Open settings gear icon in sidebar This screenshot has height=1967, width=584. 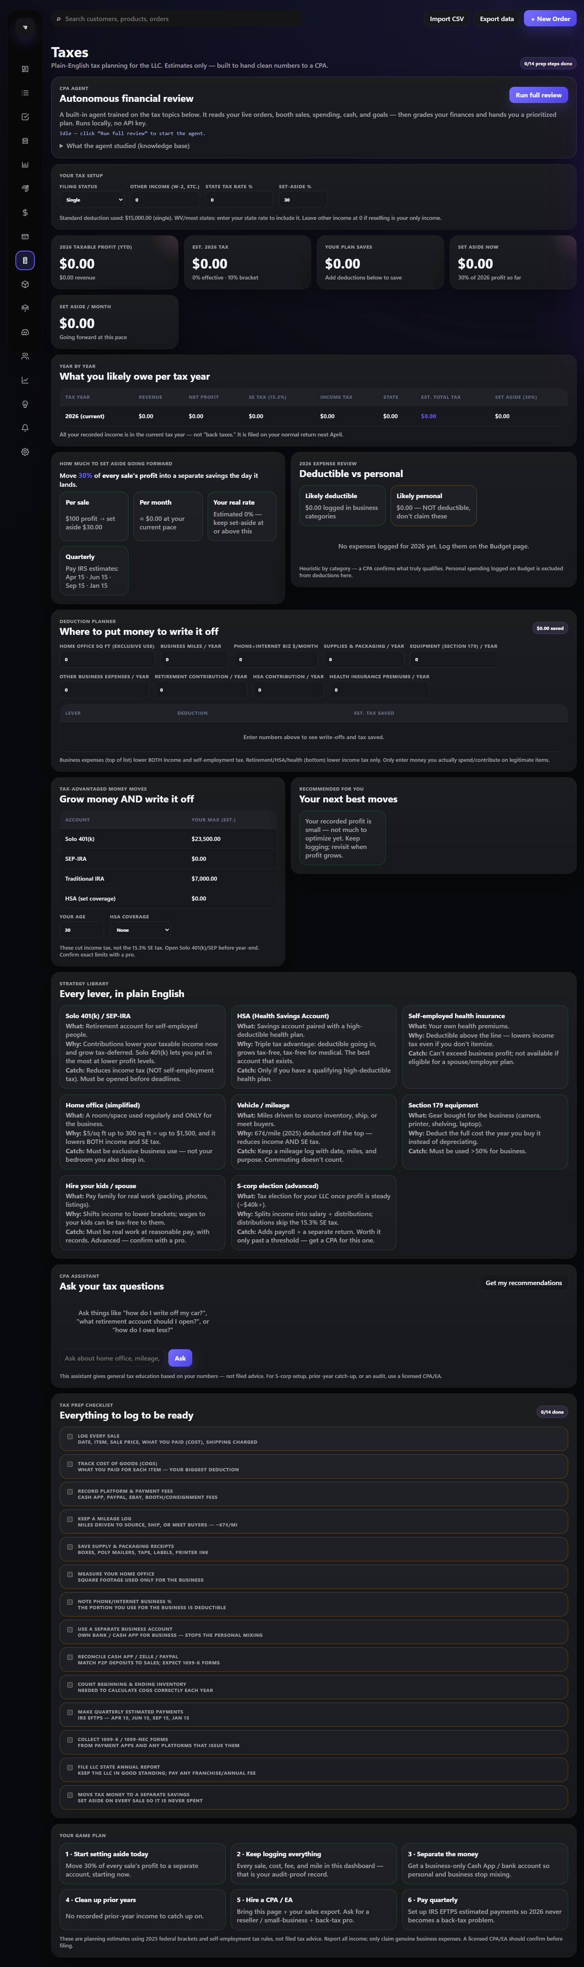tap(25, 451)
